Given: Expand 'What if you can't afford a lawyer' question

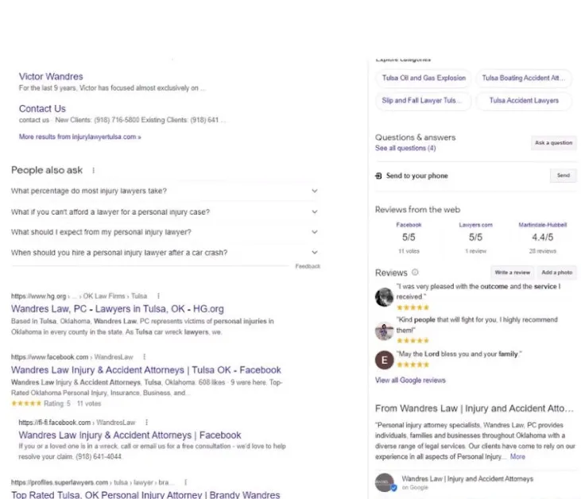Looking at the screenshot, I should [x=165, y=212].
